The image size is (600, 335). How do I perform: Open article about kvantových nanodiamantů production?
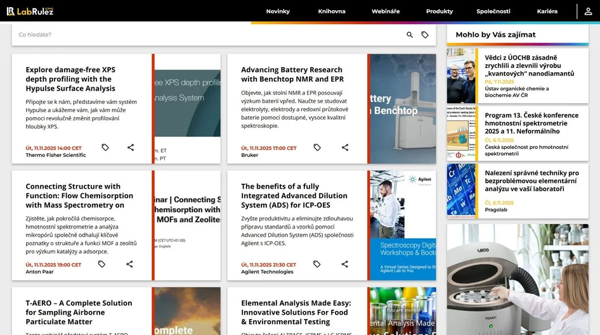point(529,65)
